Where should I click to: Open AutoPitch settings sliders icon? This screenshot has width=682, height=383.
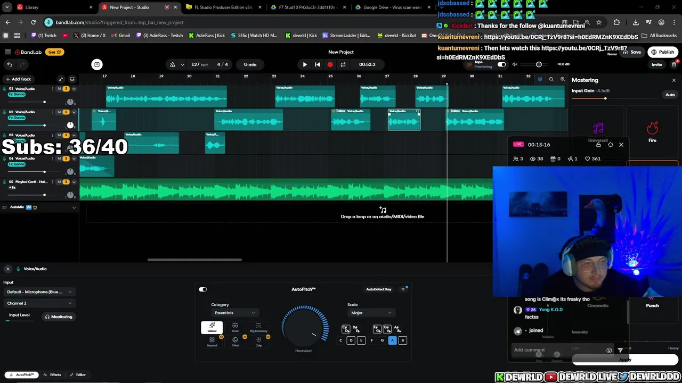[x=403, y=289]
